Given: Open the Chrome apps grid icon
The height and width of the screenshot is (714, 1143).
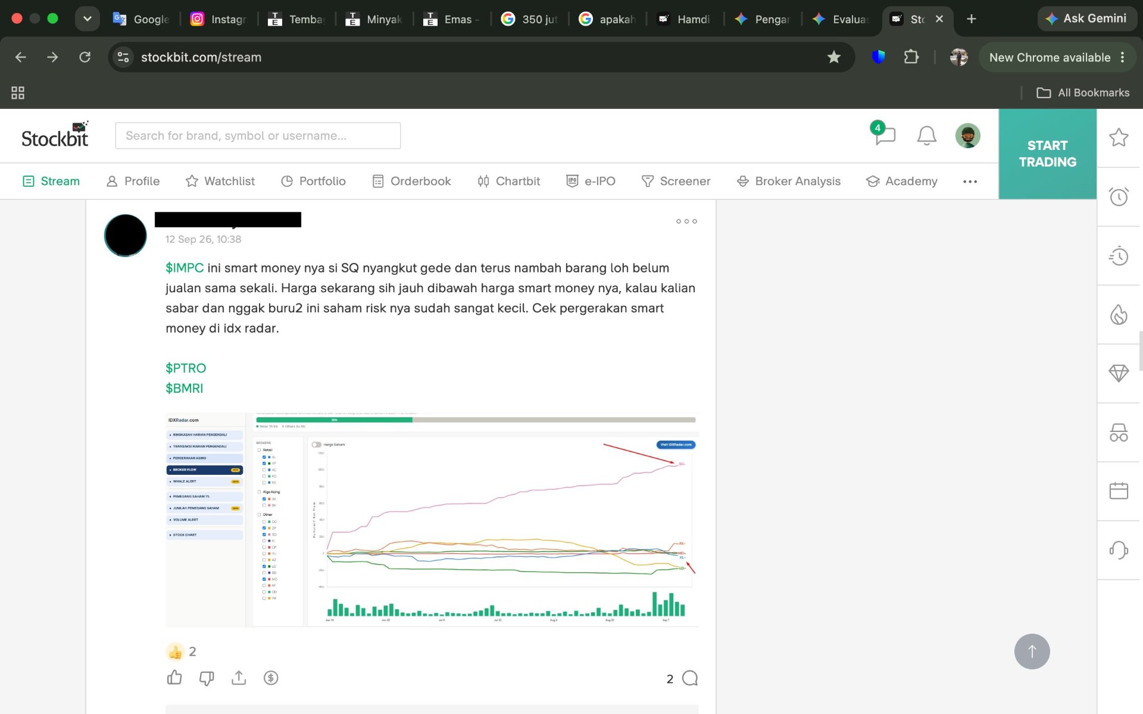Looking at the screenshot, I should (18, 93).
